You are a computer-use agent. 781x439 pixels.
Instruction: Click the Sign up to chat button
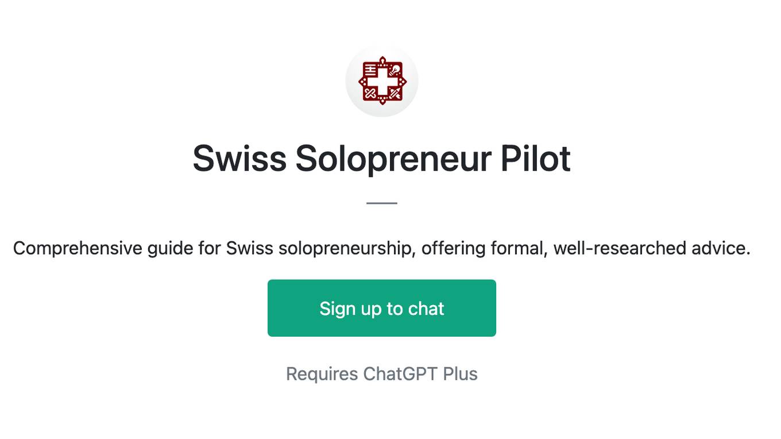coord(382,308)
